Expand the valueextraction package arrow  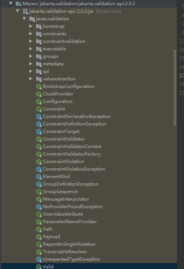point(31,79)
